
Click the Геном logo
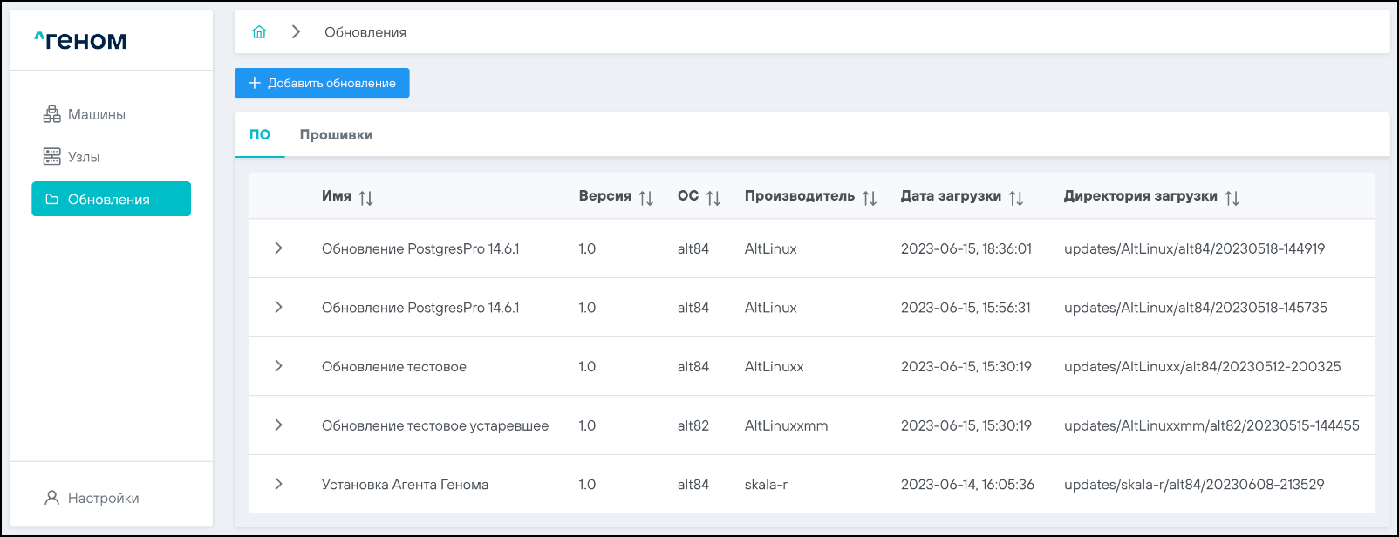coord(80,40)
